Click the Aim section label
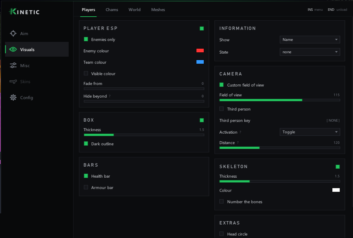 [x=24, y=34]
